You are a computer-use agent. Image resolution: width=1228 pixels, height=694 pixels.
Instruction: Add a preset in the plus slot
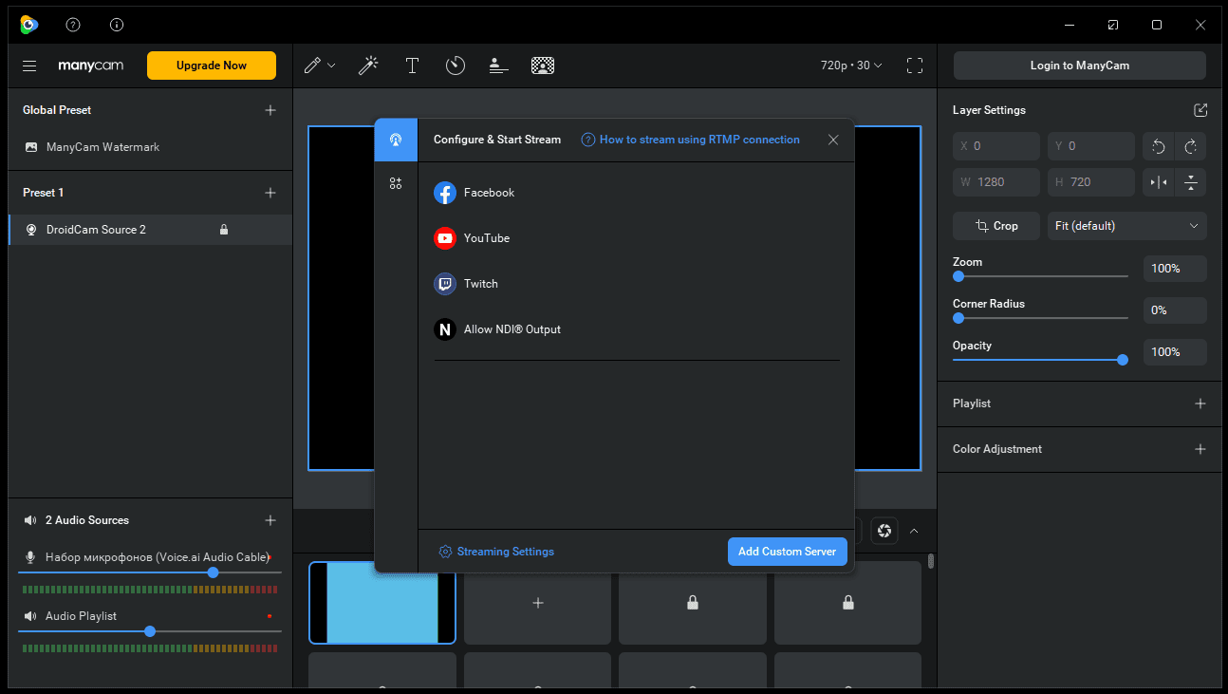click(x=538, y=603)
